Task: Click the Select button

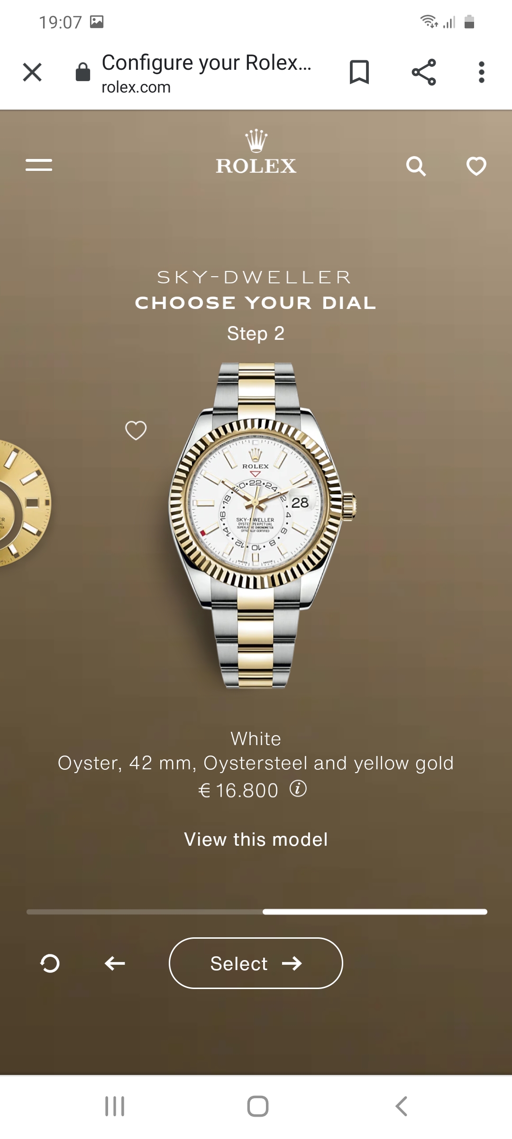Action: click(x=256, y=963)
